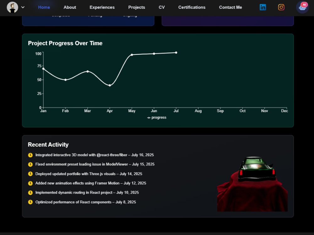
Task: Open the CV nav item
Action: pyautogui.click(x=162, y=7)
